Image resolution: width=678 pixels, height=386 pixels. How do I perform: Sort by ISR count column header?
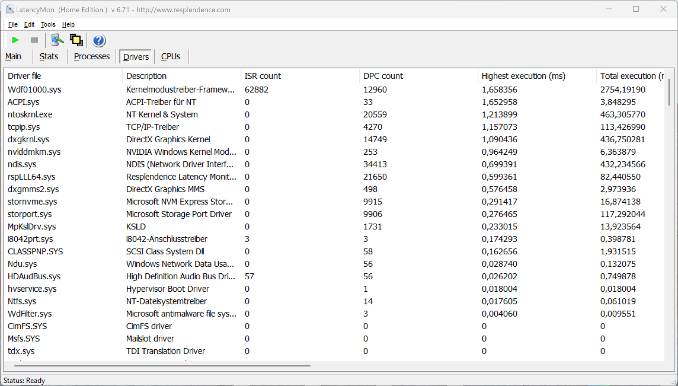coord(263,76)
